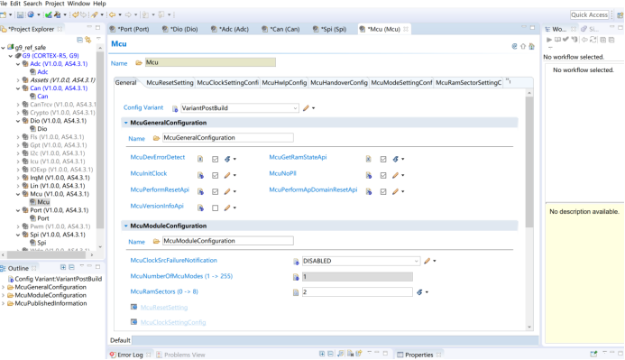The height and width of the screenshot is (360, 625).
Task: Click pencil icon next to McuClockSrcFailureNotification
Action: (x=427, y=261)
